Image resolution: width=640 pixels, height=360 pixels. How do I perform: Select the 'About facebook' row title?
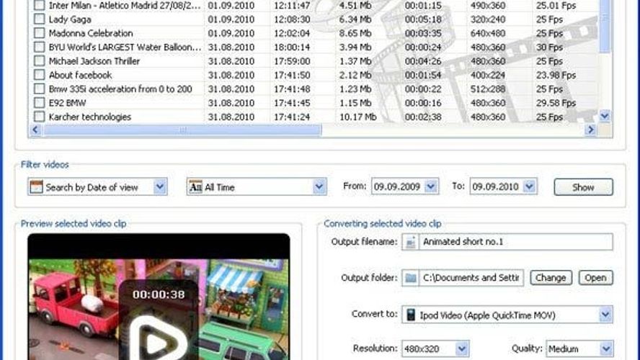(x=80, y=75)
